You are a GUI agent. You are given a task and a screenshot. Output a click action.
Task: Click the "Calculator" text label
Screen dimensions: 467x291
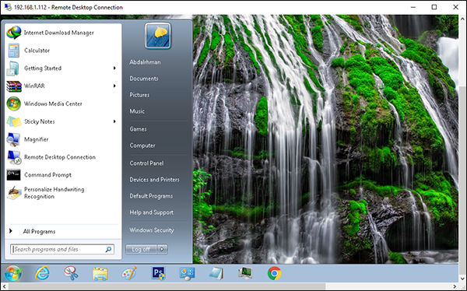[x=37, y=51]
